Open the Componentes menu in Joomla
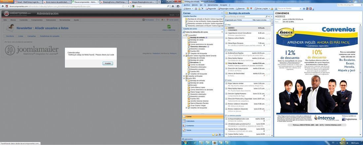The height and width of the screenshot is (145, 363). [x=37, y=20]
